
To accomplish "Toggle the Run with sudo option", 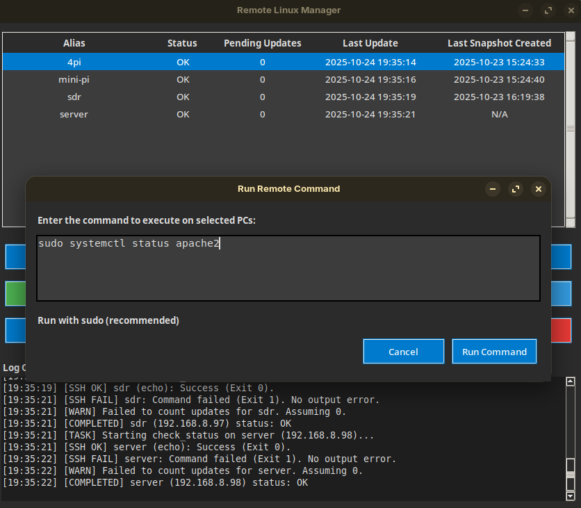I will [x=108, y=320].
